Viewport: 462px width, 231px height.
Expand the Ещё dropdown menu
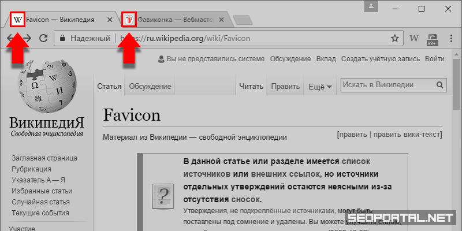tap(320, 86)
